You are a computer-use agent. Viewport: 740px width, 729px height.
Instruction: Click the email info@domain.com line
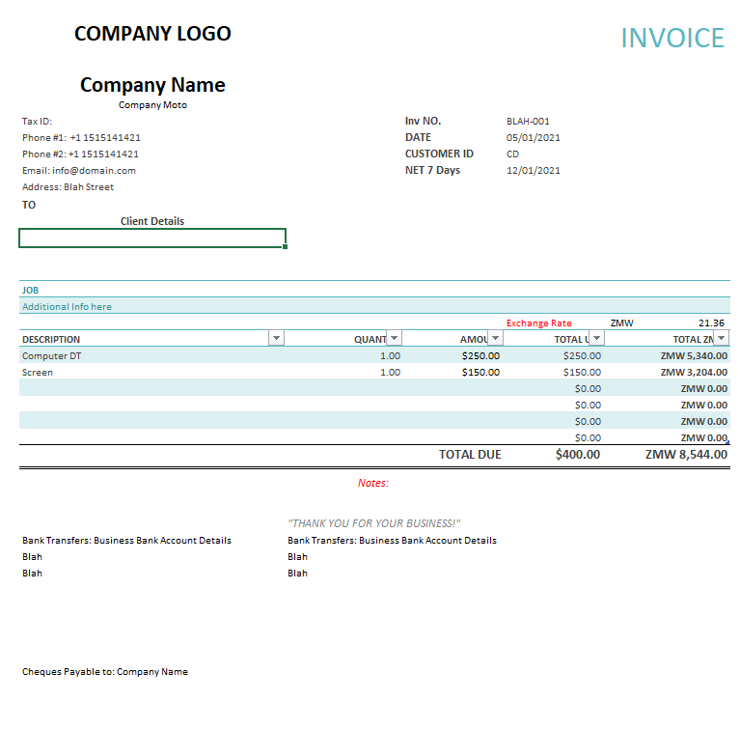[79, 171]
